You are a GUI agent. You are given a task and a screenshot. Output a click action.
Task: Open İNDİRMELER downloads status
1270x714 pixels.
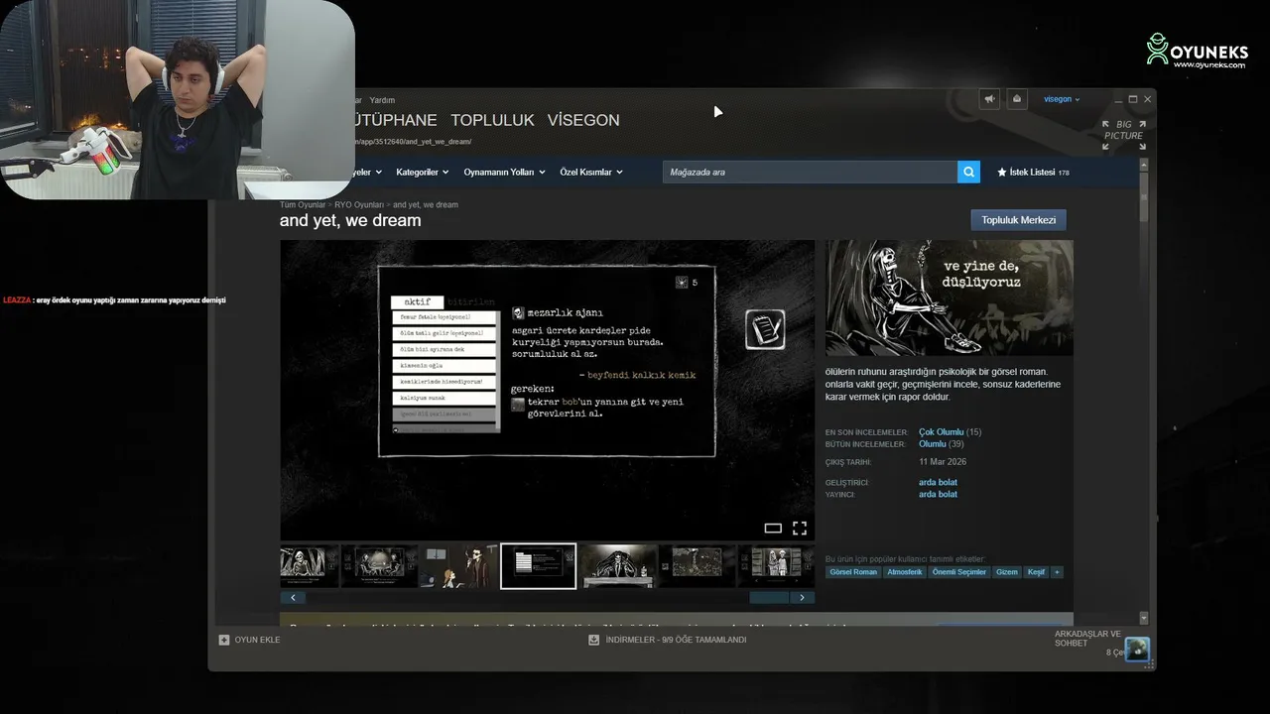pyautogui.click(x=676, y=640)
